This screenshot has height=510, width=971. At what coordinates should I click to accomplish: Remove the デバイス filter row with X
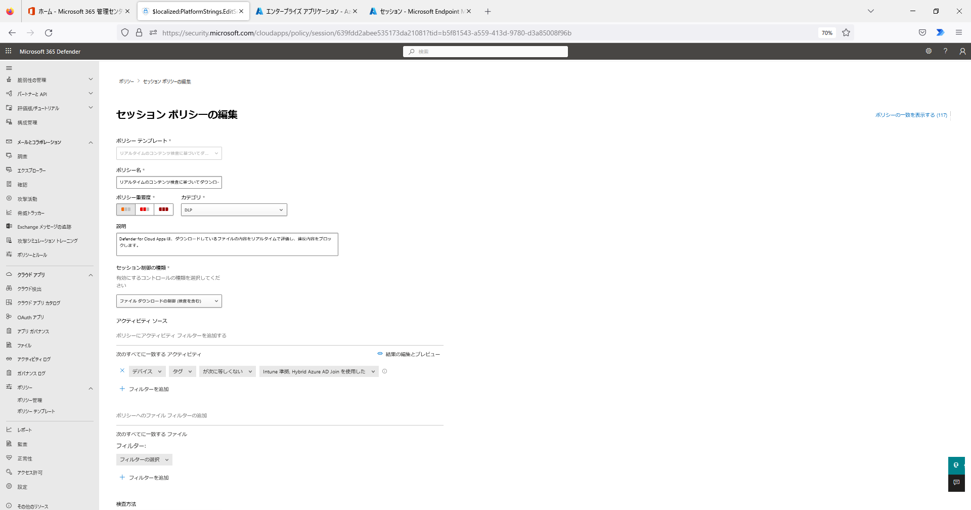pyautogui.click(x=122, y=371)
